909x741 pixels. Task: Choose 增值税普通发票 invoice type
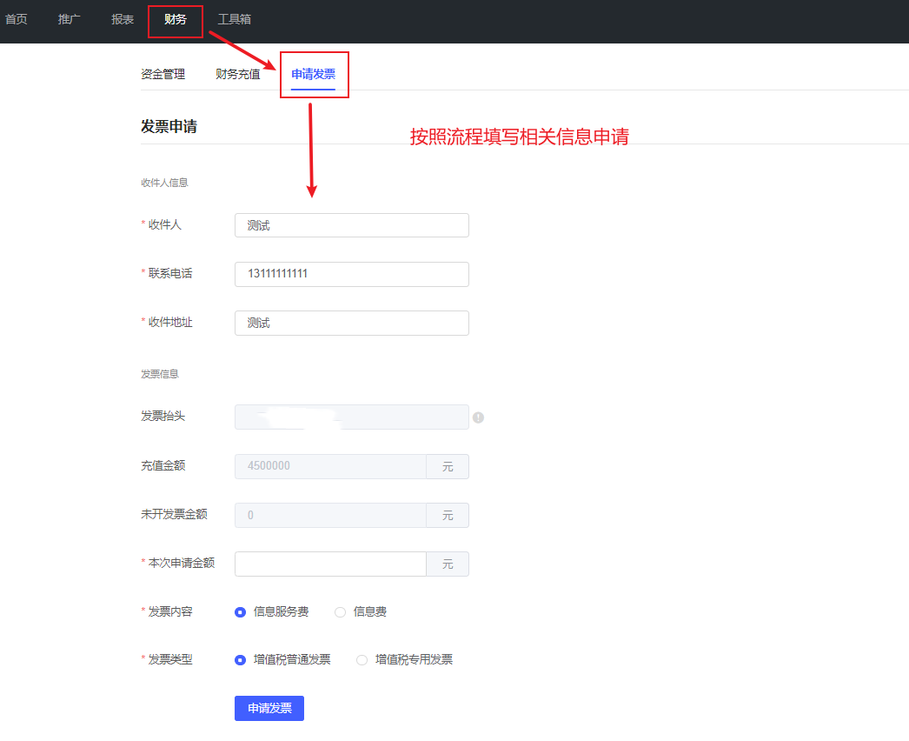(x=241, y=660)
